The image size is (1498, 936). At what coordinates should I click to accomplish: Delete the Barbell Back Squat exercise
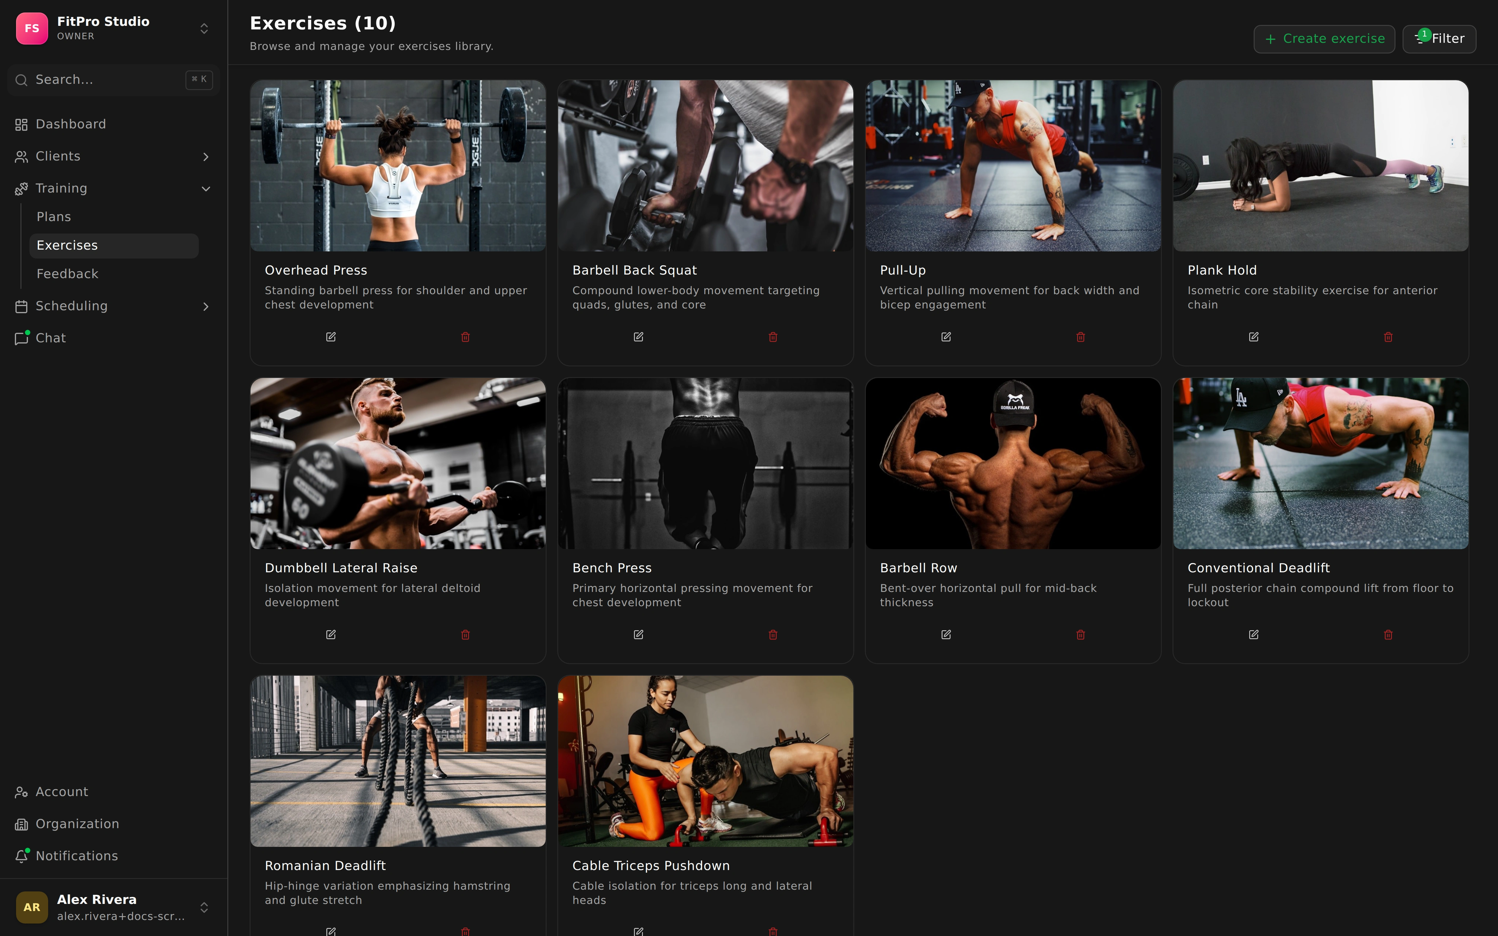coord(773,337)
